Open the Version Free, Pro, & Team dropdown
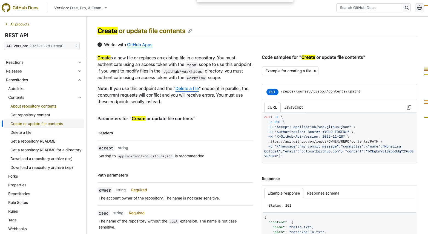The width and height of the screenshot is (428, 234). tap(81, 8)
